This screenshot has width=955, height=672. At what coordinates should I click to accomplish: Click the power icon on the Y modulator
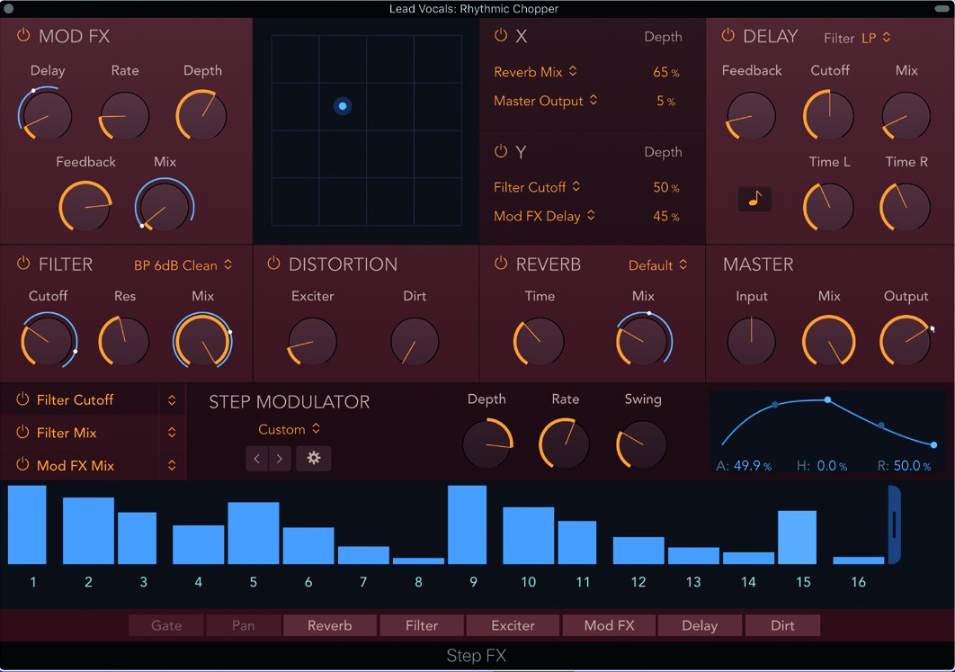coord(501,152)
